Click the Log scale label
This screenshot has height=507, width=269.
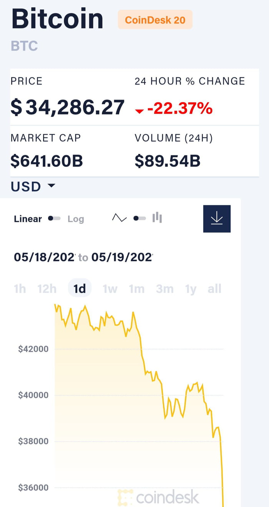click(x=76, y=219)
